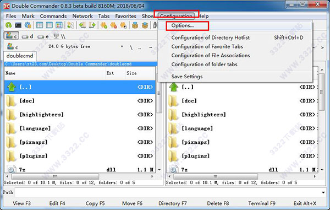
Task: Click the Unselect group (minus) icon
Action: (113, 25)
